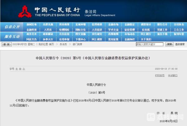This screenshot has height=126, width=187.
Task: Click the 首页 home button in breadcrumb bar
Action: [x=7, y=44]
